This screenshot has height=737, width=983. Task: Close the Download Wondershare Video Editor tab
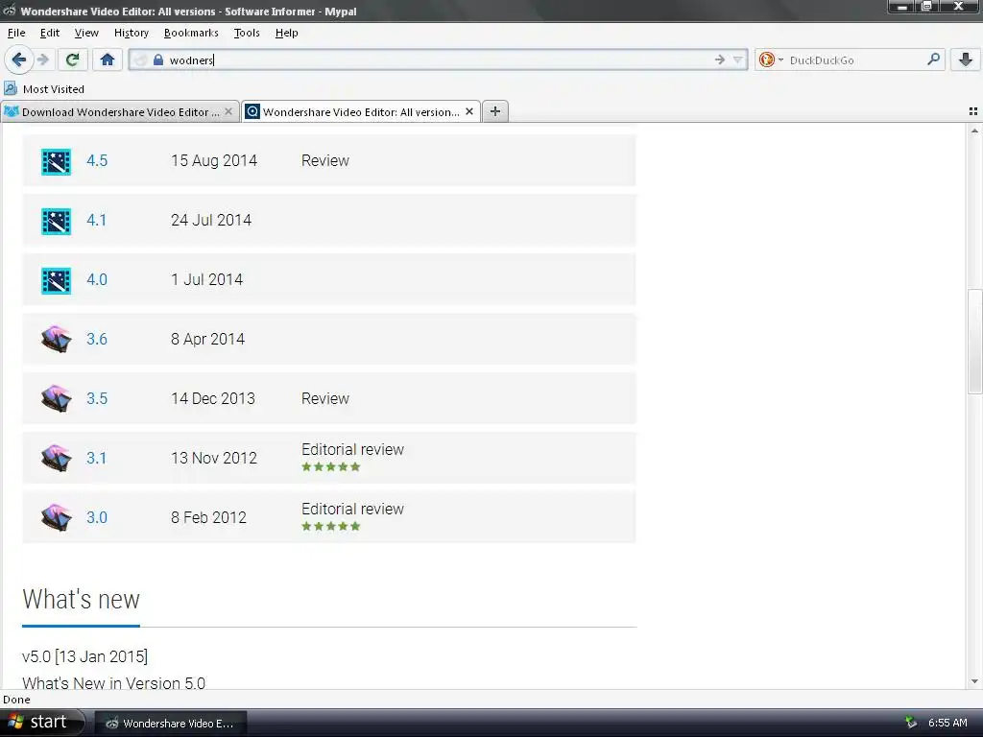pos(228,111)
